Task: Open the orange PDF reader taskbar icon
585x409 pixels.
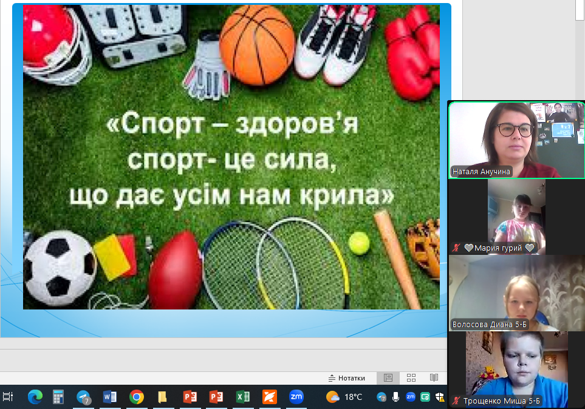Action: 269,397
